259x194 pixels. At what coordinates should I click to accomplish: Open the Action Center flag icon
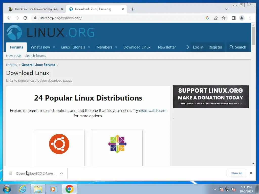tap(221, 189)
